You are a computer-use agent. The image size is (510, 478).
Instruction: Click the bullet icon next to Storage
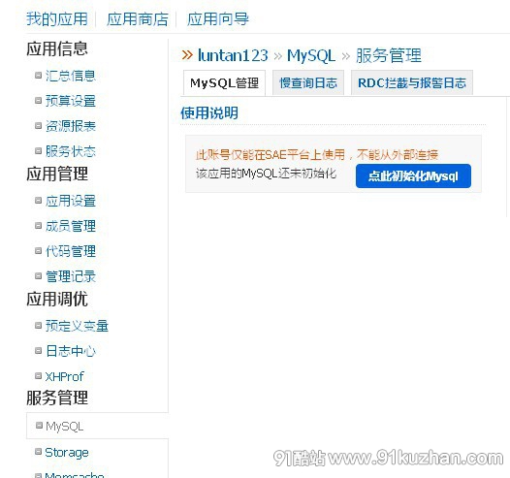[39, 451]
